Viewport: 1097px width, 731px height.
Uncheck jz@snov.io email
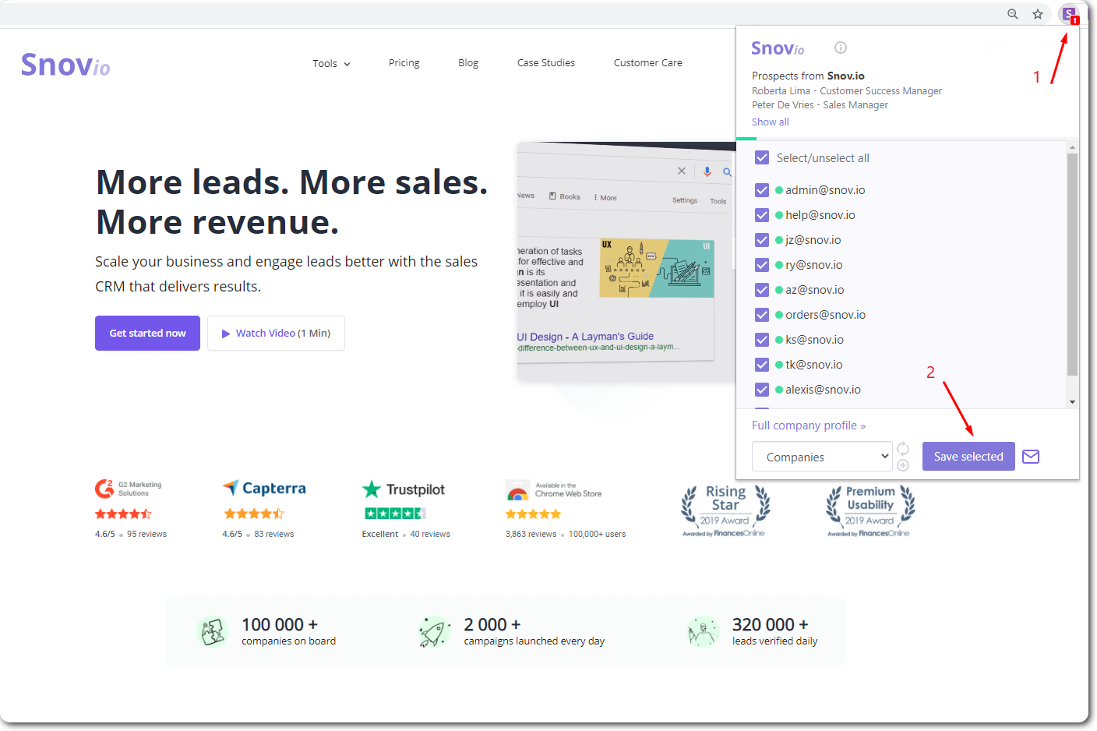click(x=762, y=240)
